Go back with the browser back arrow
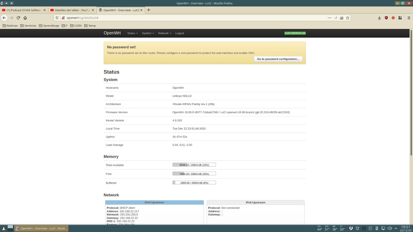413x232 pixels. tap(4, 18)
